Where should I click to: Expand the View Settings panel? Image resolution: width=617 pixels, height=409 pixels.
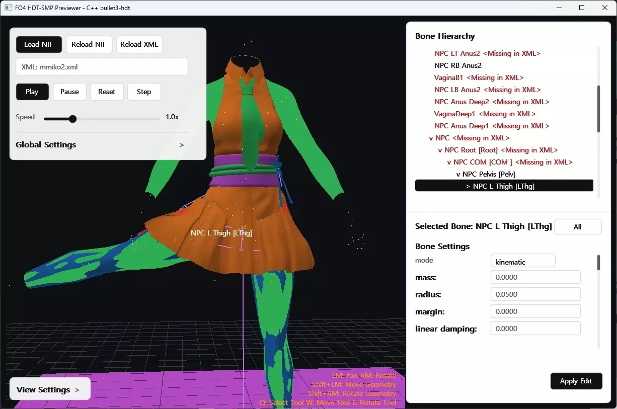(50, 389)
